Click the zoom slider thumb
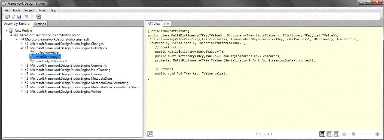 (x=353, y=134)
